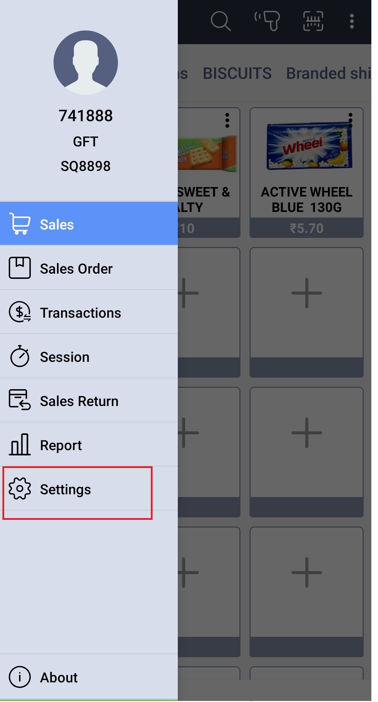The image size is (378, 702).
Task: Tap the search magnifier icon
Action: click(x=220, y=21)
